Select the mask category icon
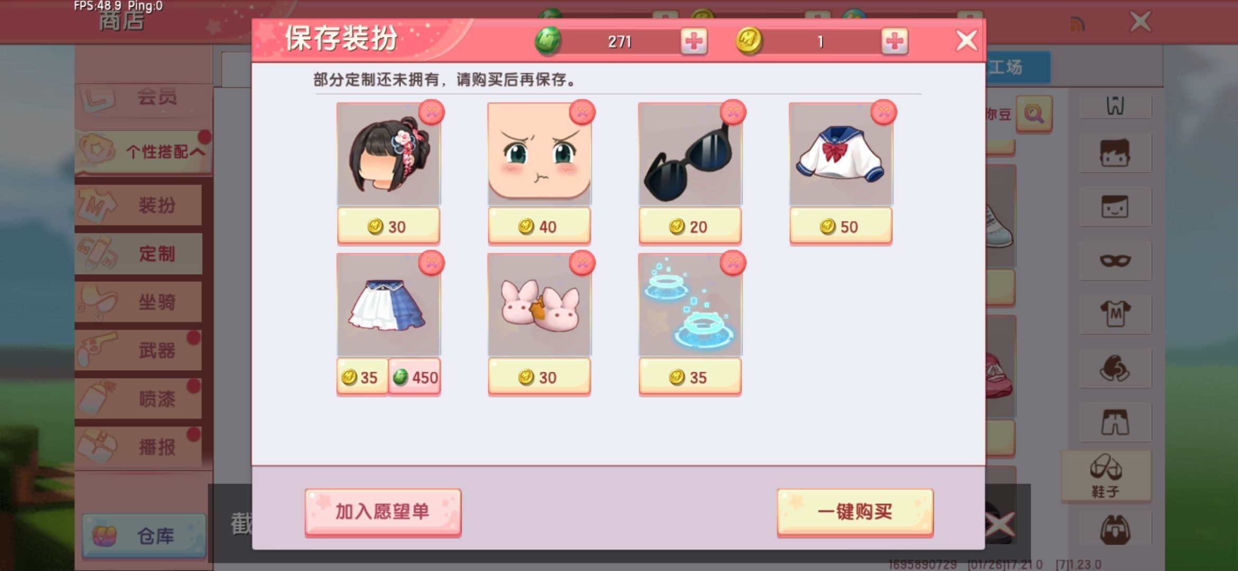The width and height of the screenshot is (1238, 571). pos(1115,261)
